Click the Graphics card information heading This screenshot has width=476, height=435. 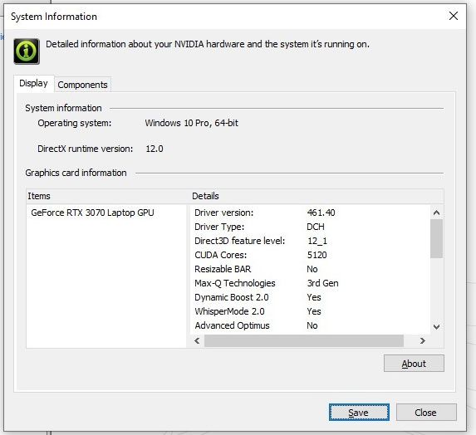point(76,173)
